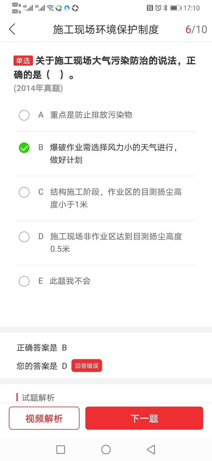Screen dimensions: 212x461
Task: Tap the NFC status icon
Action: pyautogui.click(x=150, y=8)
